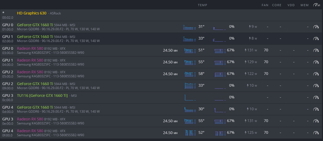Click the 51° temperature value
The height and width of the screenshot is (141, 323).
click(201, 50)
